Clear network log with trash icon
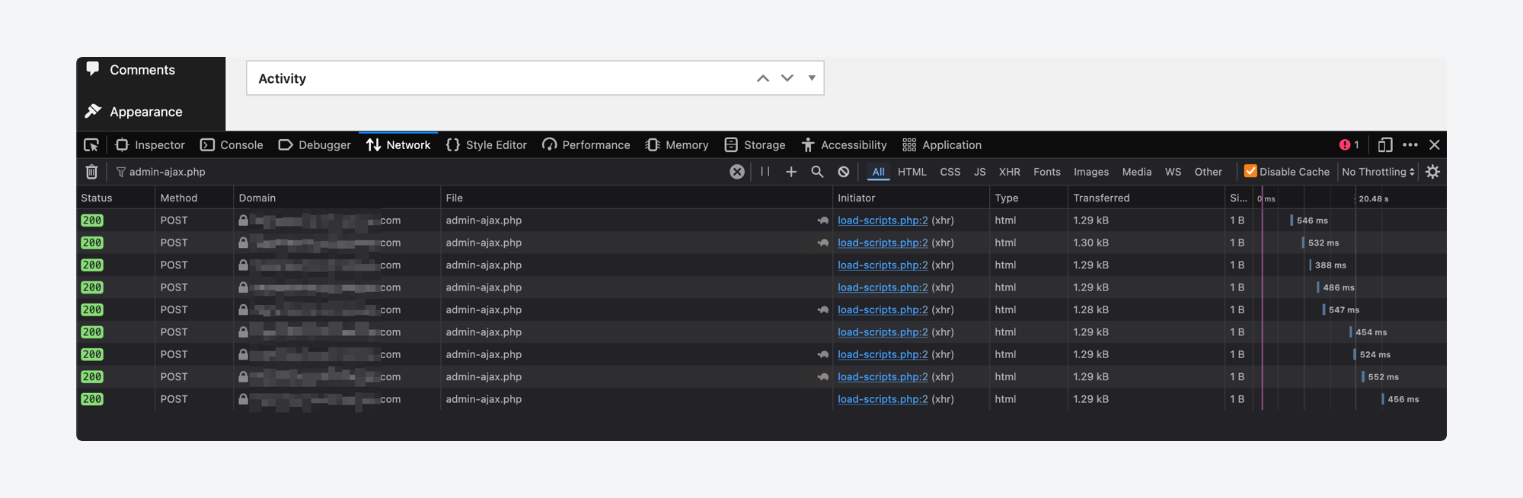The image size is (1523, 498). 91,172
